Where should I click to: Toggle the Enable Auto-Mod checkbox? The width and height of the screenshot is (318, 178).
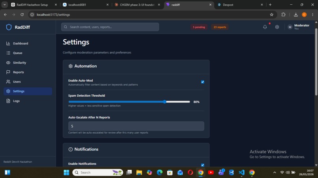tap(203, 82)
